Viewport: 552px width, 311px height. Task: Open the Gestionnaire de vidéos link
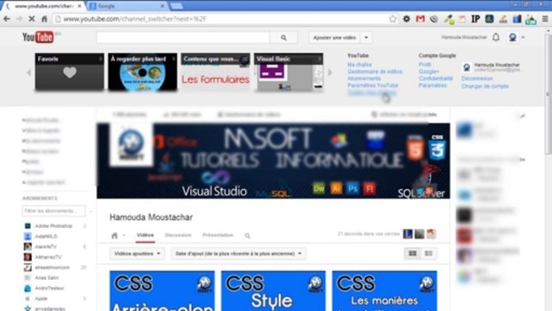375,72
